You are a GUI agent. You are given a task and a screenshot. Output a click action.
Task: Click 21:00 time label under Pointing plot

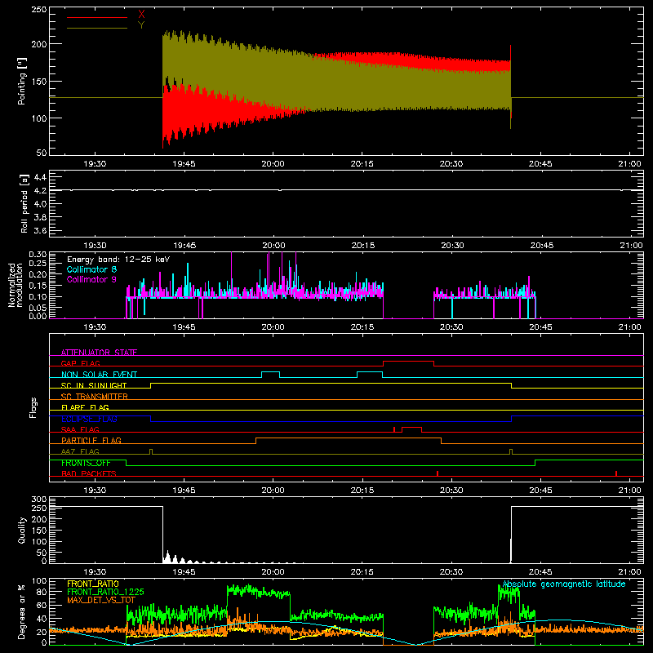coord(629,164)
